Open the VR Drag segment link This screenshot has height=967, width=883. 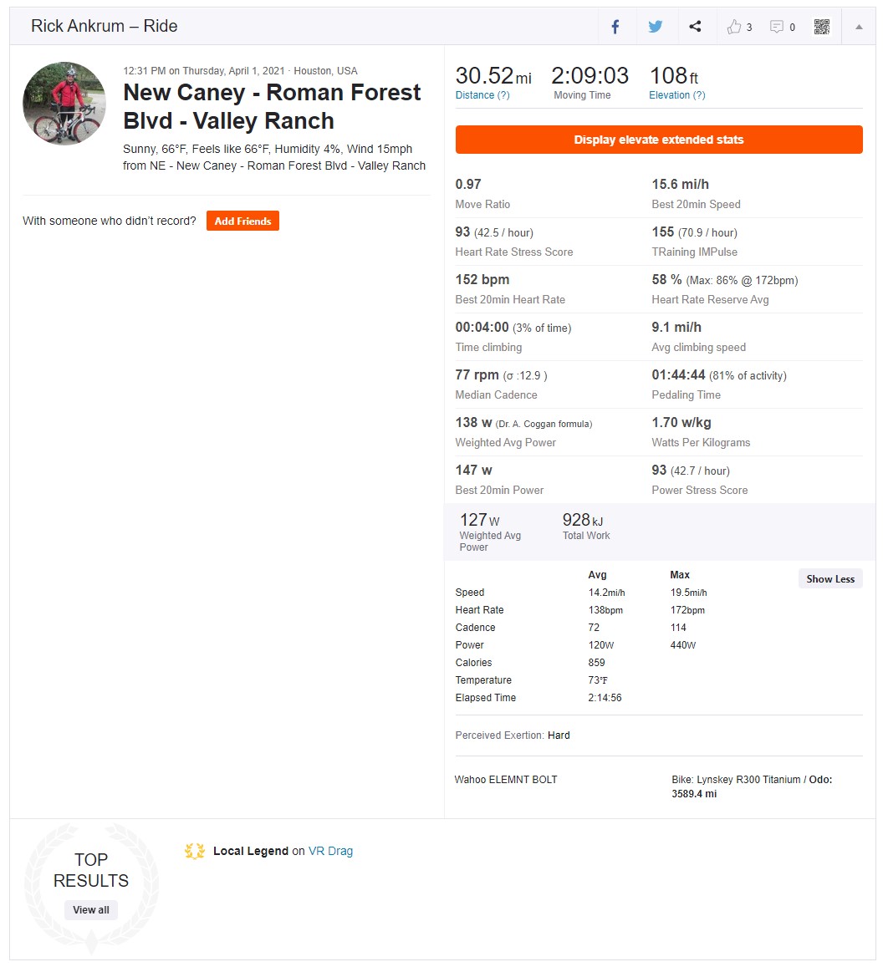pyautogui.click(x=331, y=851)
